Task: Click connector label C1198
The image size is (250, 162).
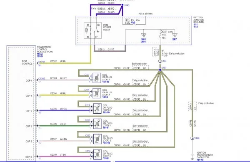Action: click(x=196, y=138)
